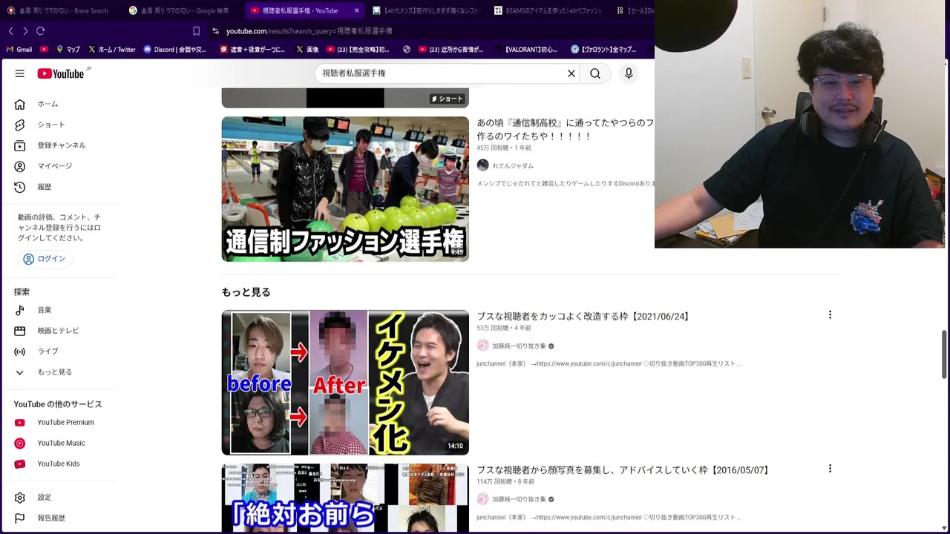Start voice search with the microphone icon
This screenshot has height=534, width=950.
coord(629,73)
